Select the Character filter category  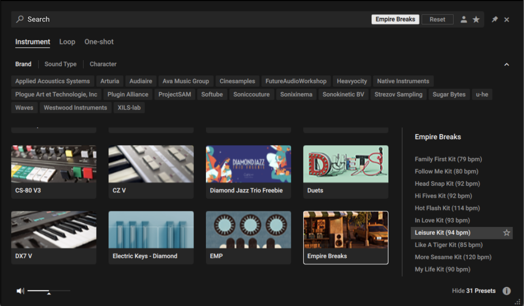(103, 64)
